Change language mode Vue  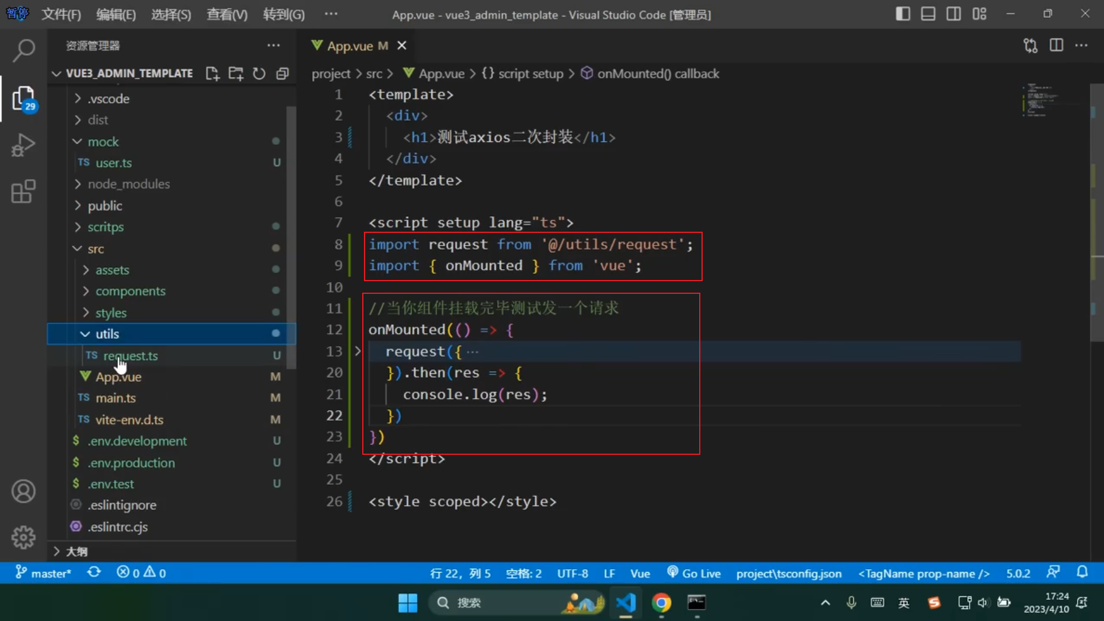click(x=640, y=573)
